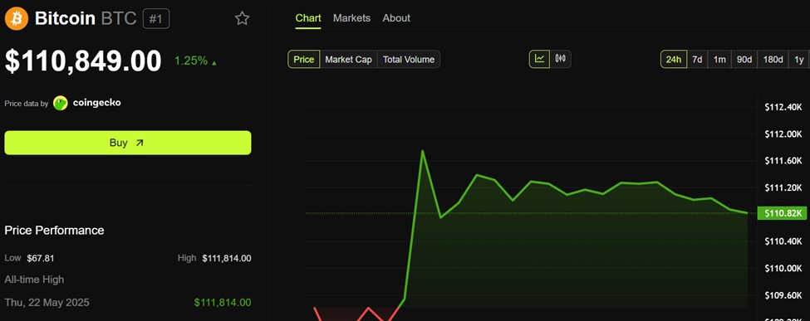Click the green all-time high $111,814.00 value
Image resolution: width=810 pixels, height=321 pixels.
[x=223, y=303]
